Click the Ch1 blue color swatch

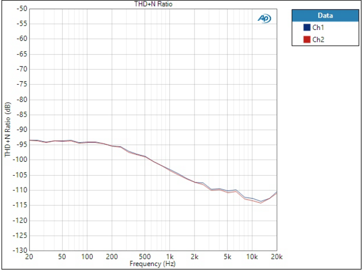(307, 28)
